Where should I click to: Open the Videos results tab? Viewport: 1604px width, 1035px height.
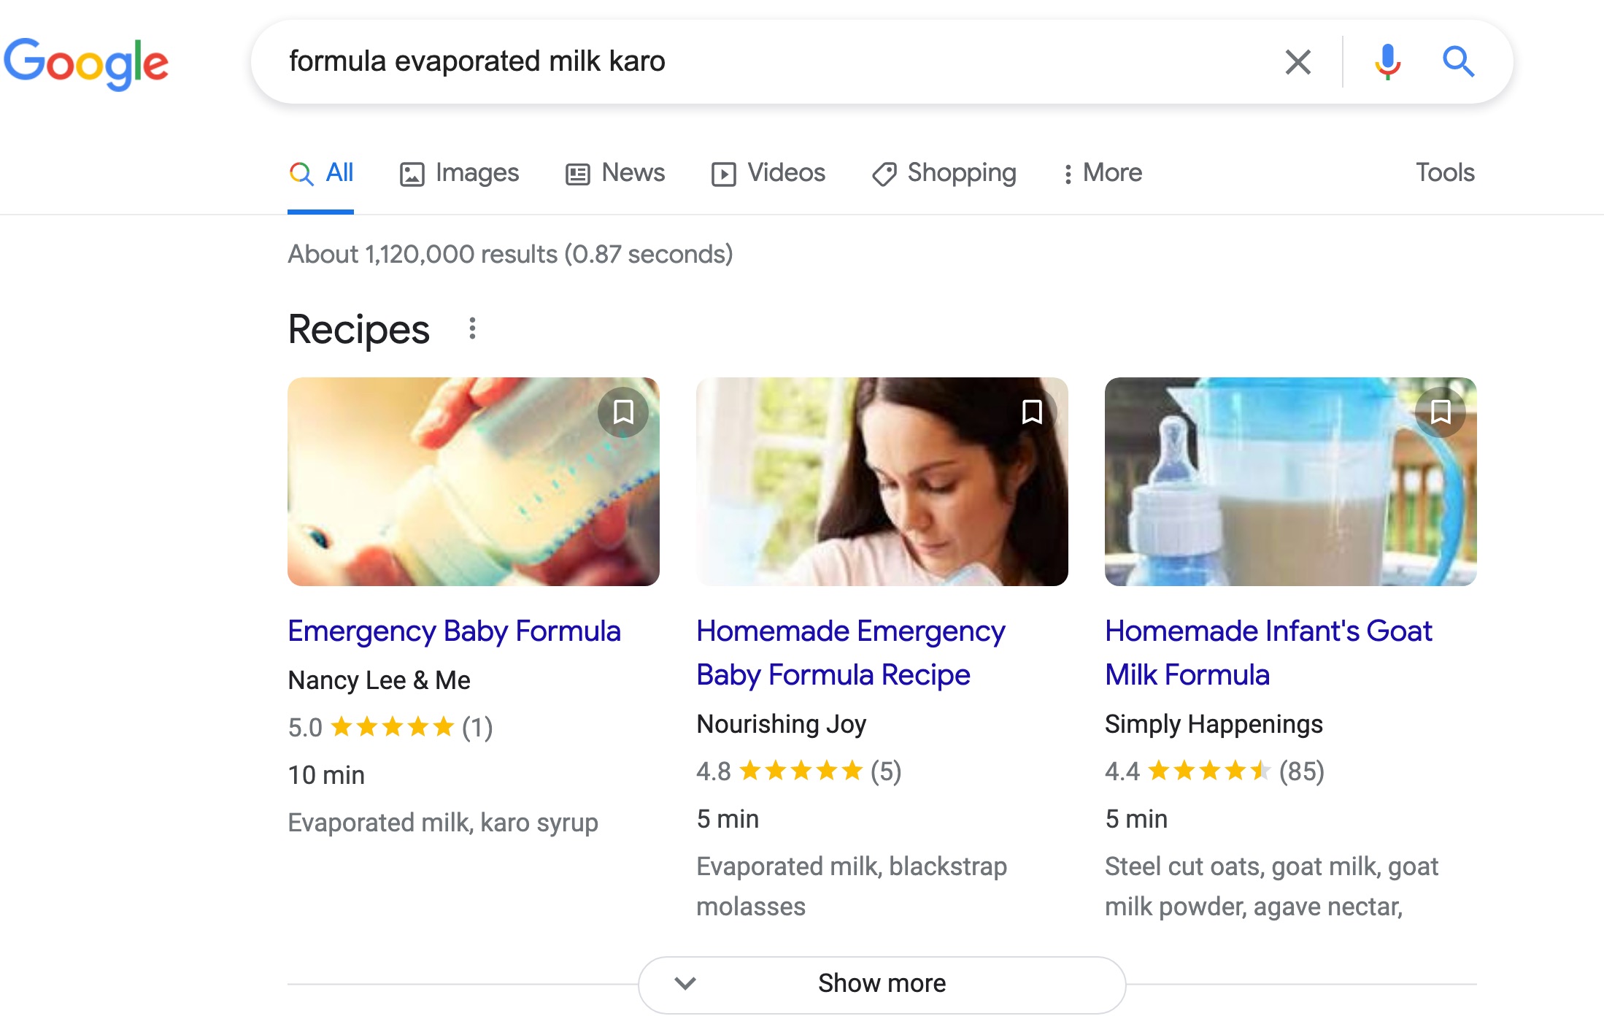[768, 173]
